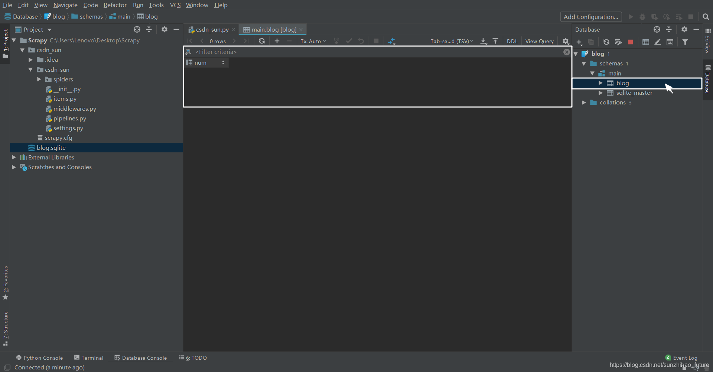This screenshot has width=713, height=372.
Task: Open the Event Log
Action: [681, 358]
